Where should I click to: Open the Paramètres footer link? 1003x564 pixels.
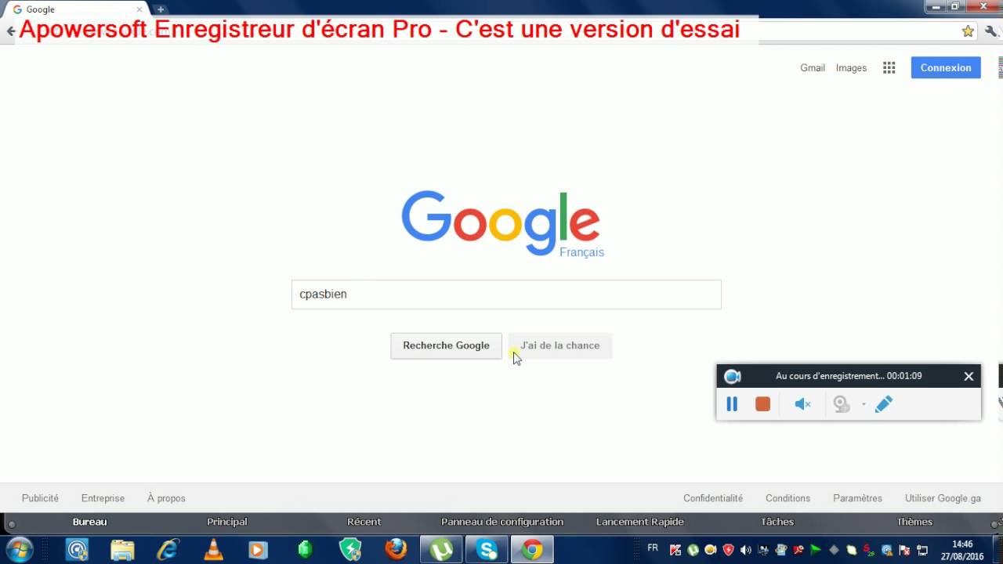[x=857, y=498]
